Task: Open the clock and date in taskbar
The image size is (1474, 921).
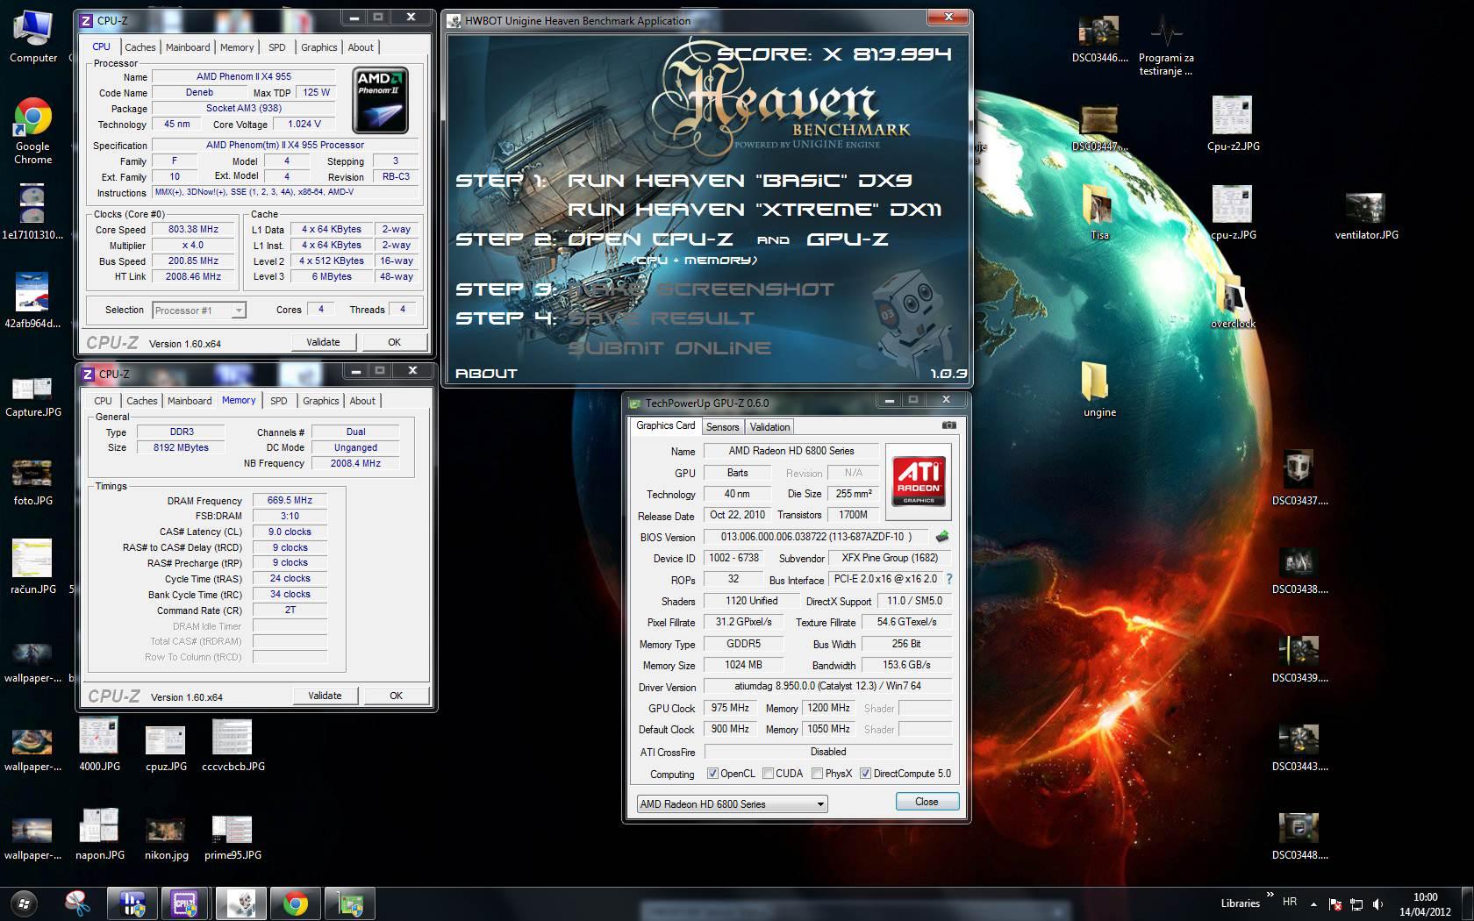Action: point(1425,904)
